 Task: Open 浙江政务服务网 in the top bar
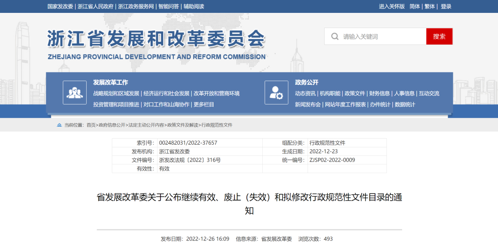pos(136,6)
